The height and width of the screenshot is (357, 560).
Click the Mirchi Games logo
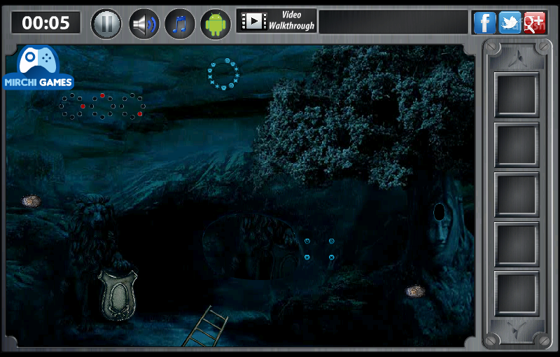[x=38, y=68]
